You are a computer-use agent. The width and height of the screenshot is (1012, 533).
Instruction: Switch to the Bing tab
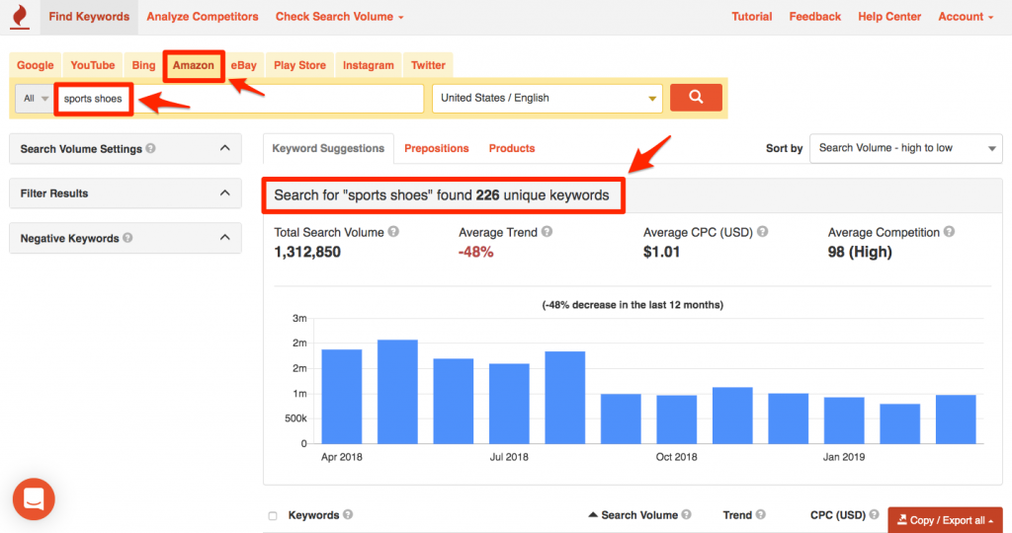[x=143, y=65]
